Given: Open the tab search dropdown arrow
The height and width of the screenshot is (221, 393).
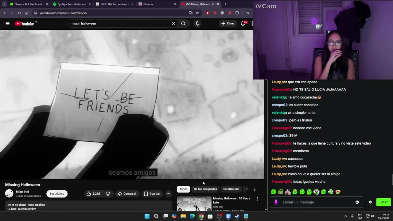Looking at the screenshot, I should click(4, 4).
